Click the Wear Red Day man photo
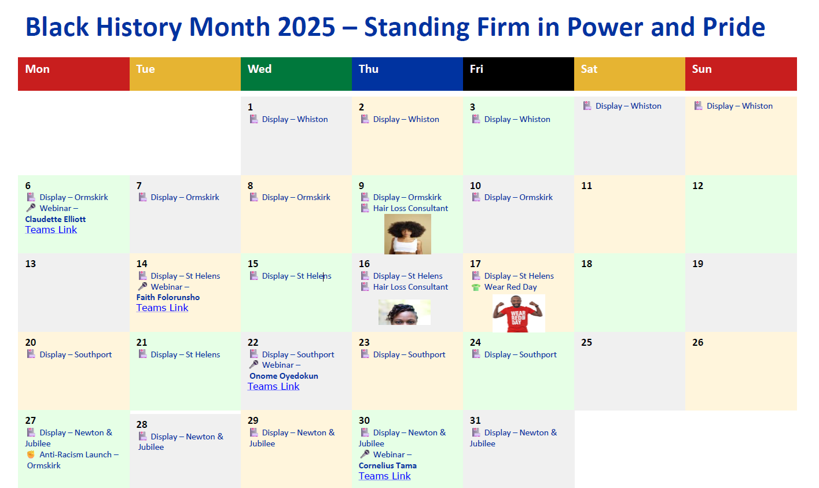 (518, 313)
